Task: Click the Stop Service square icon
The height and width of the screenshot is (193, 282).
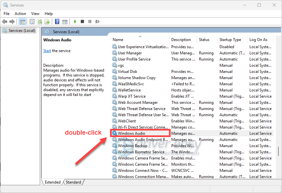Action: 82,21
